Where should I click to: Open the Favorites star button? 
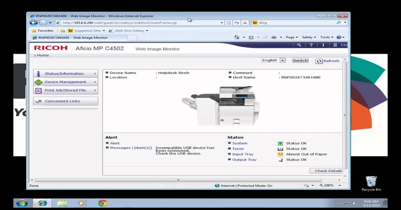click(42, 30)
